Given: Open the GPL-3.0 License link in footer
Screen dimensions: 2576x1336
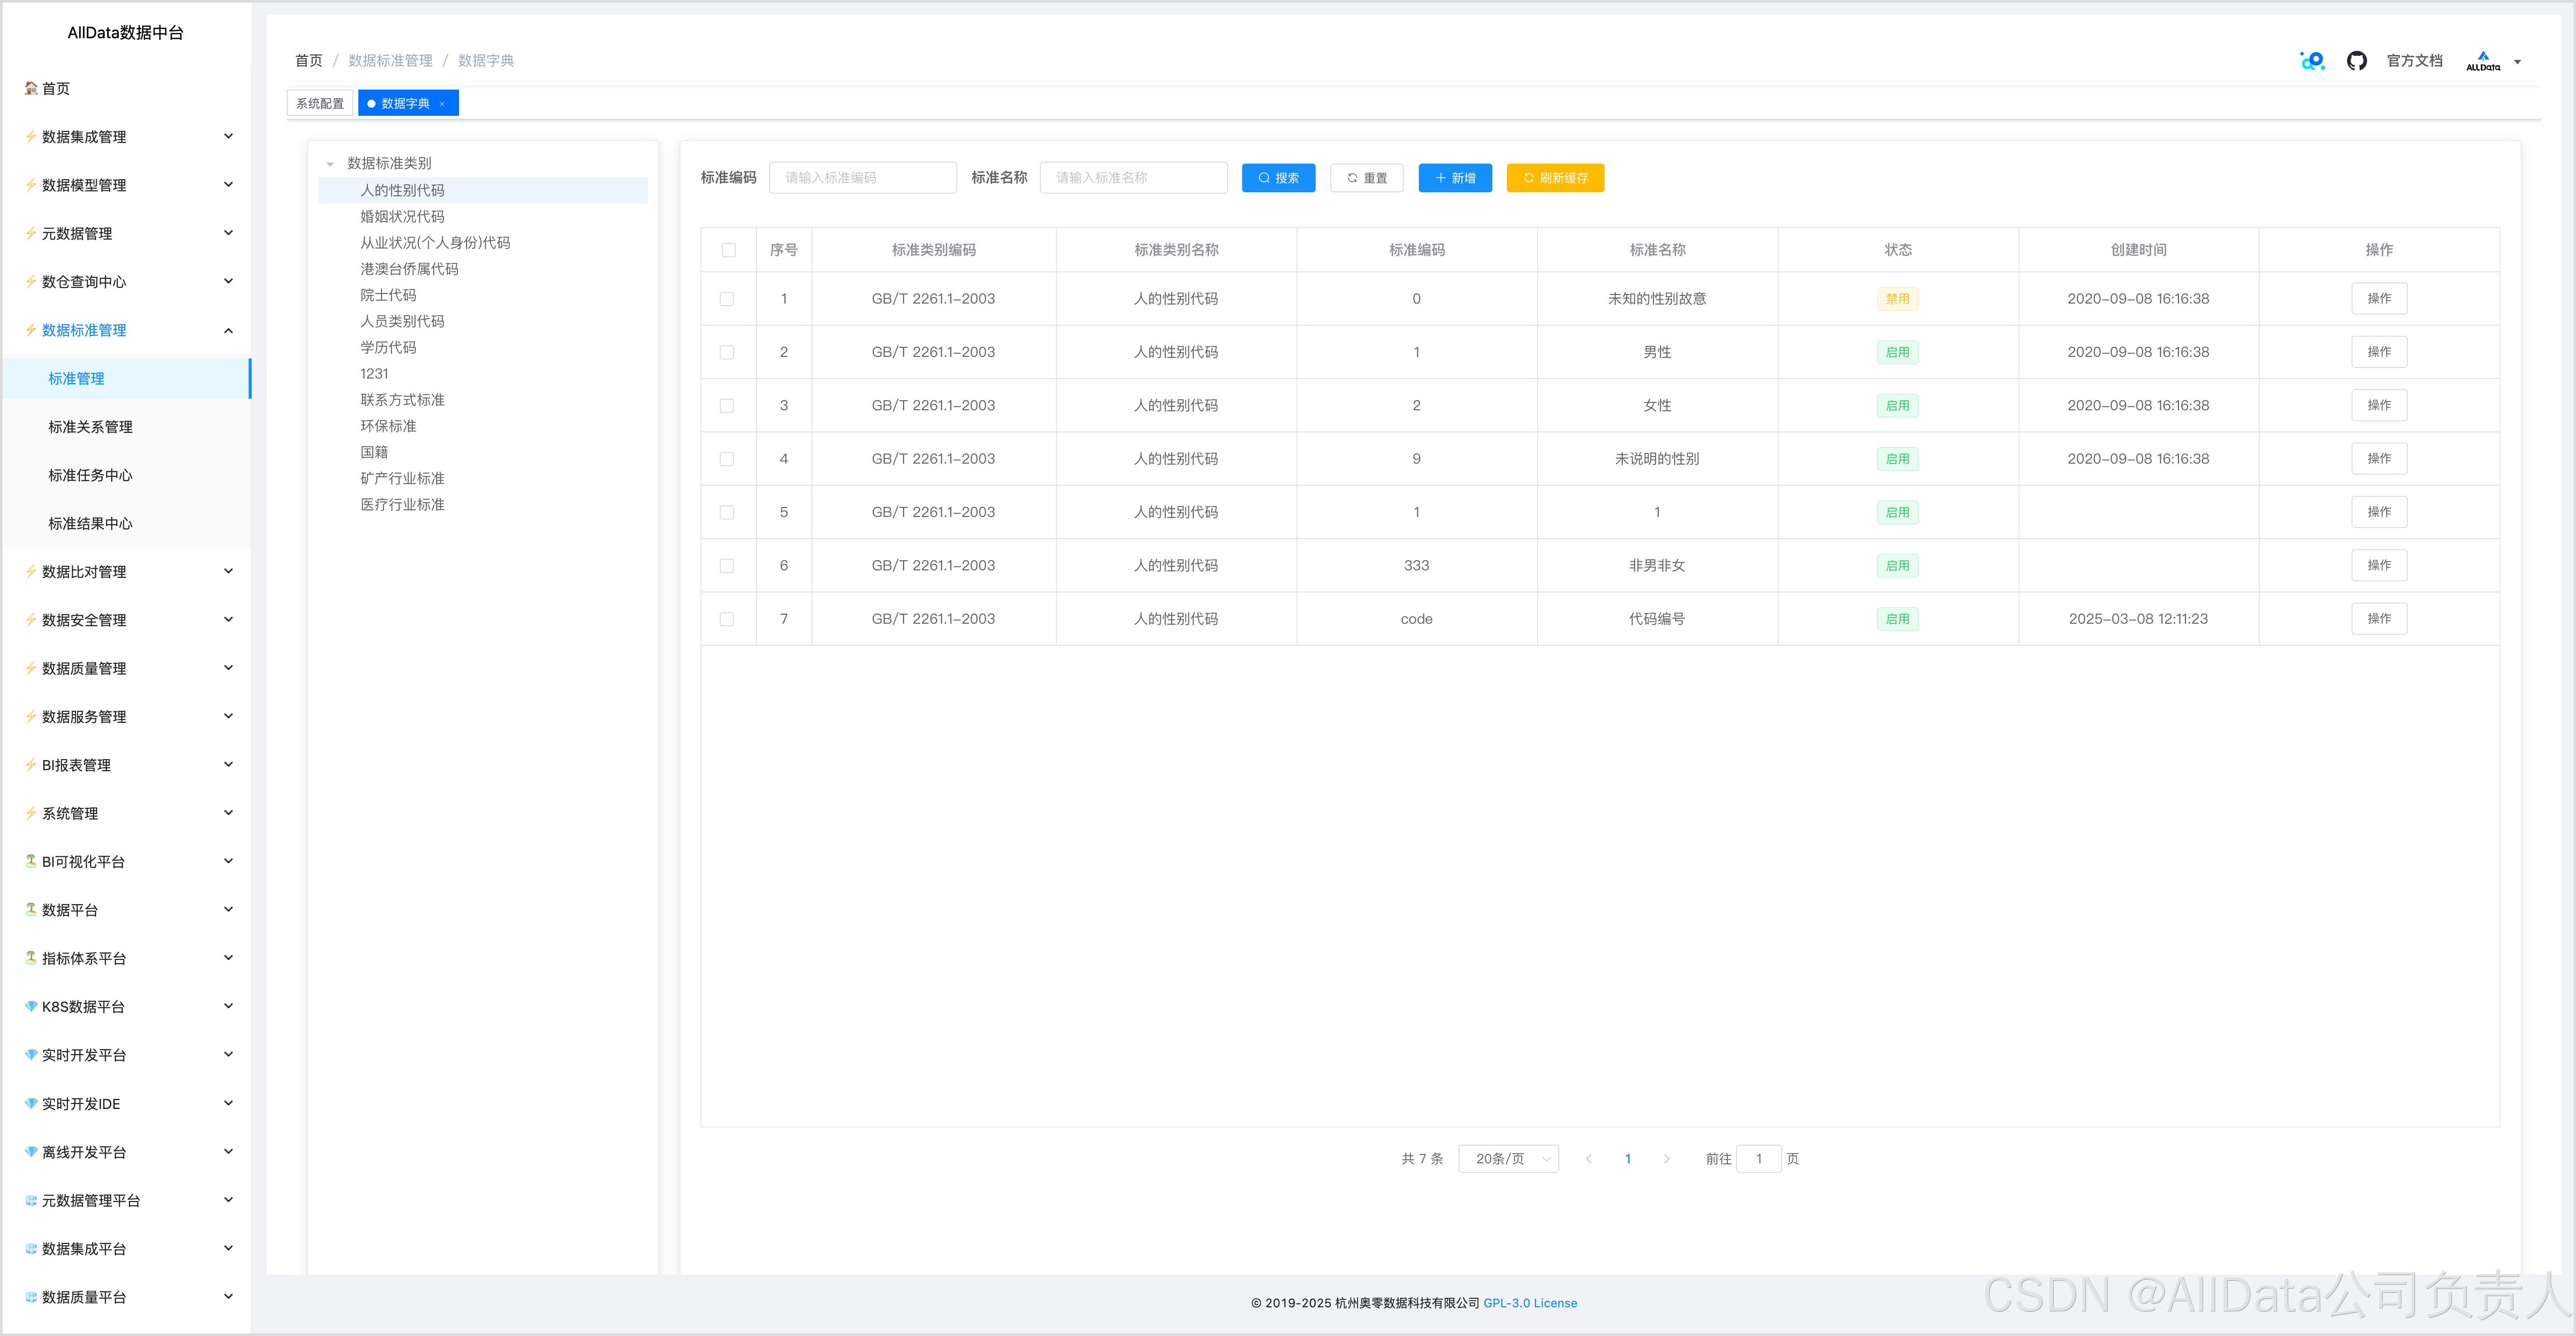Looking at the screenshot, I should (1529, 1303).
